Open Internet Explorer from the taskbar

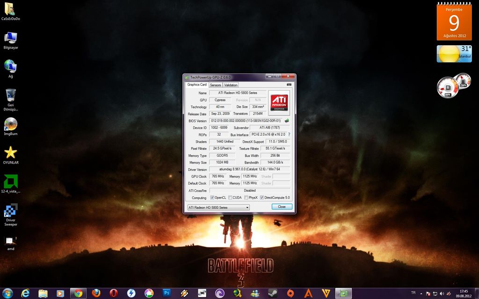pos(25,293)
